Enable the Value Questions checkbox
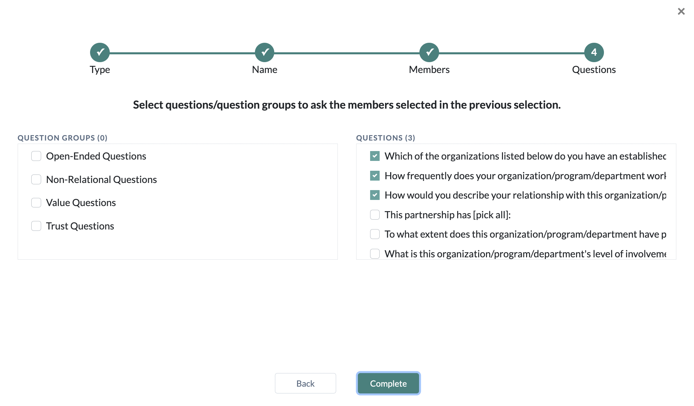Image resolution: width=694 pixels, height=406 pixels. pos(36,203)
